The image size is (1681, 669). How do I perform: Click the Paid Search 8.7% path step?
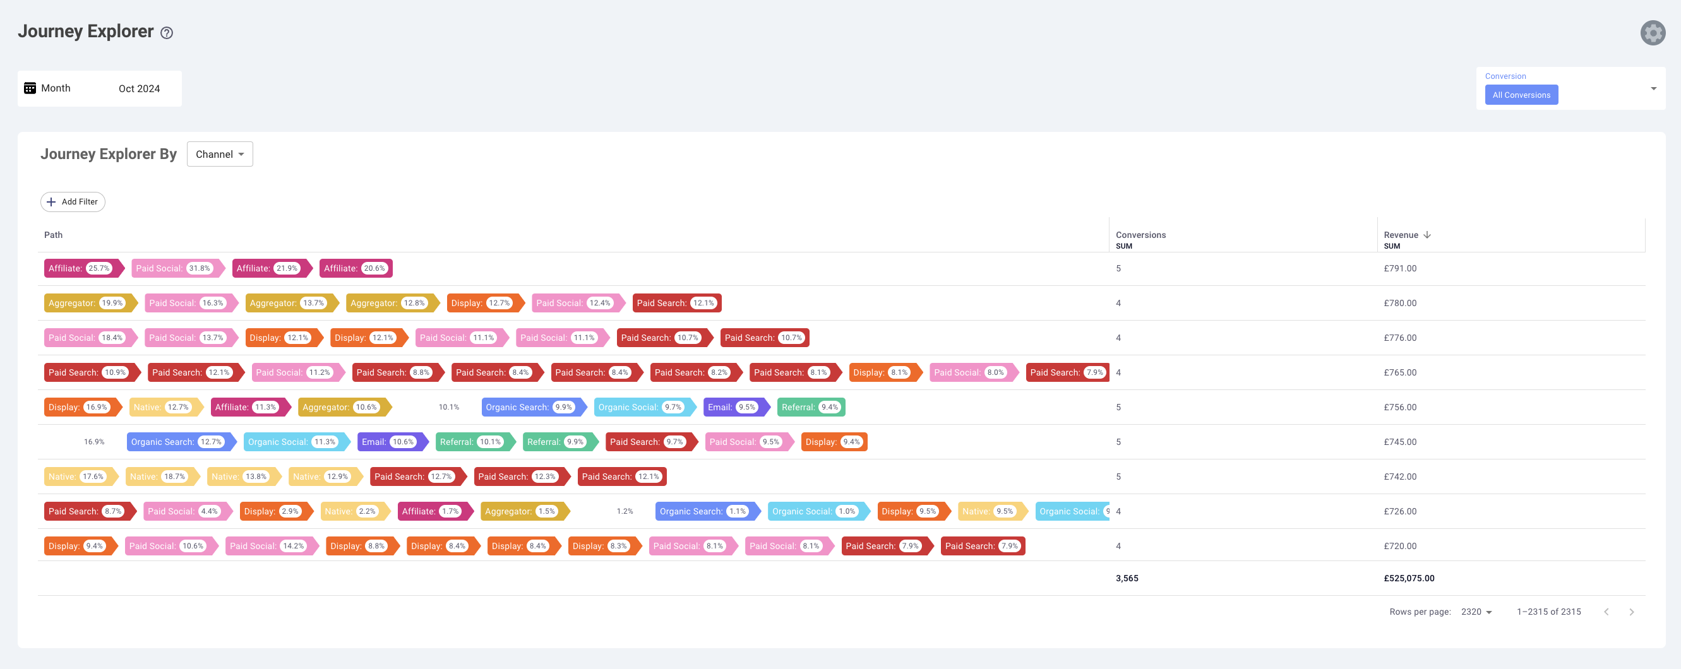[90, 511]
